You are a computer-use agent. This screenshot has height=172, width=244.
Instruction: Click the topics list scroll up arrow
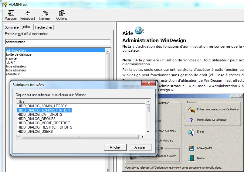tap(148, 101)
